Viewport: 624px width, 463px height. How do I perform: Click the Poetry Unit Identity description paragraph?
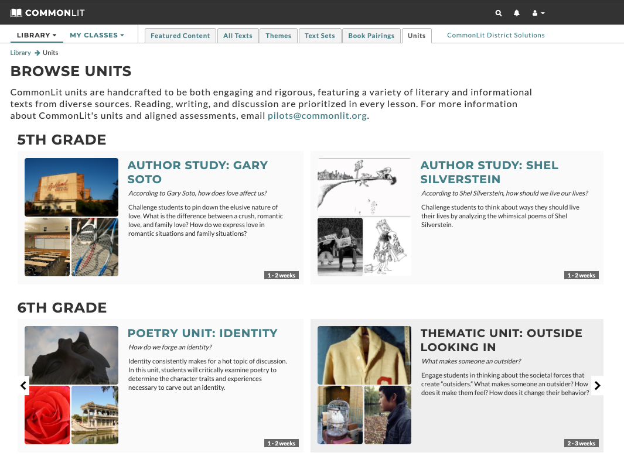pyautogui.click(x=207, y=375)
